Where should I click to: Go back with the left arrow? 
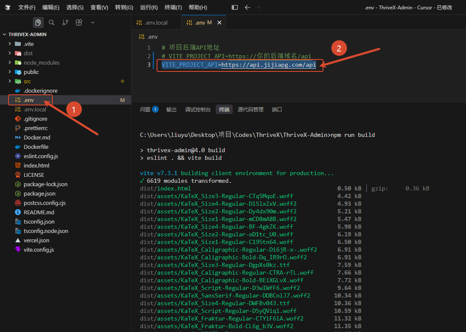pos(247,7)
